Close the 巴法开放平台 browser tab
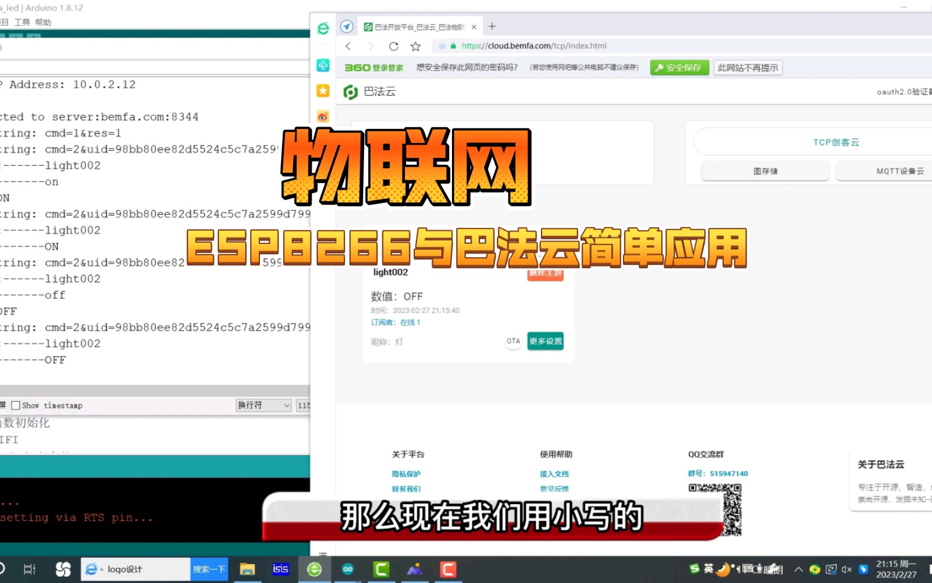 [474, 27]
